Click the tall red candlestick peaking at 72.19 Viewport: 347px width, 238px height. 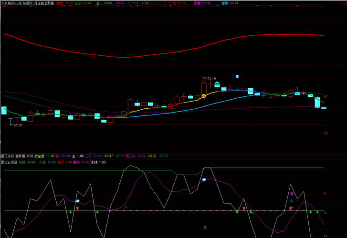[x=204, y=89]
